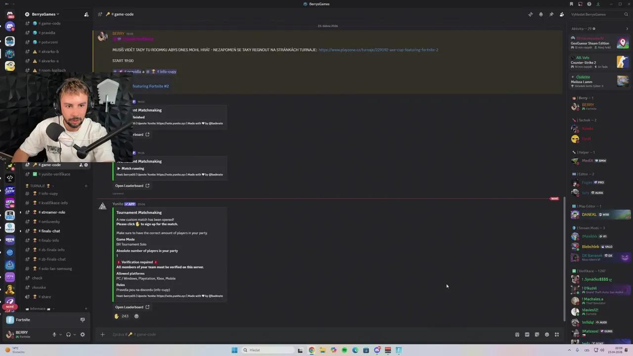Click the plus attachment button
The image size is (633, 356).
(x=102, y=335)
